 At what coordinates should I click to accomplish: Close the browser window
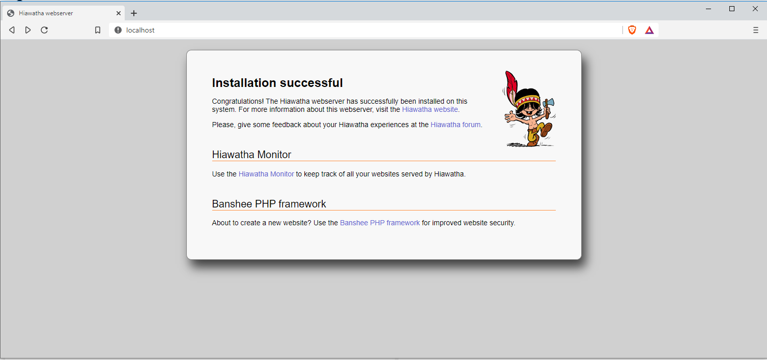coord(755,9)
